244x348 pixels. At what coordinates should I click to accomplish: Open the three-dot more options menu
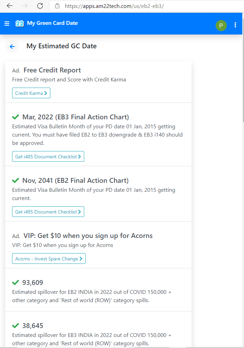tap(235, 25)
